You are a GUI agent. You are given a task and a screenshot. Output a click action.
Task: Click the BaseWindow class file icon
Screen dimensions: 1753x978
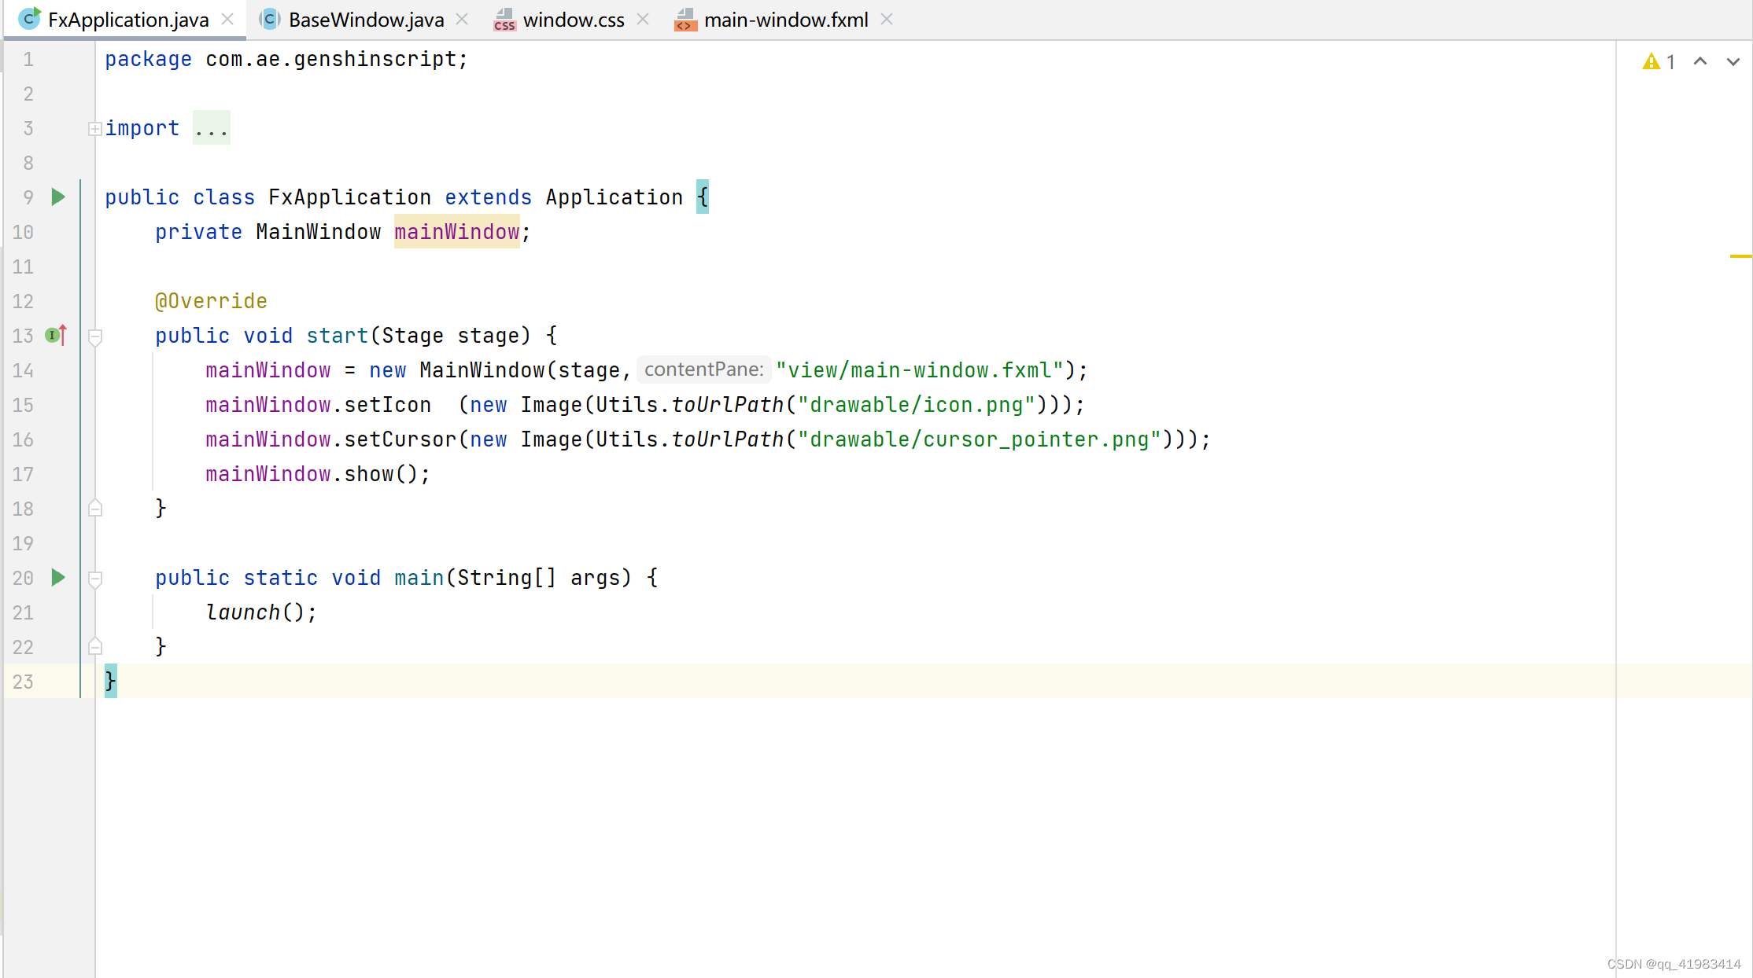[x=270, y=19]
